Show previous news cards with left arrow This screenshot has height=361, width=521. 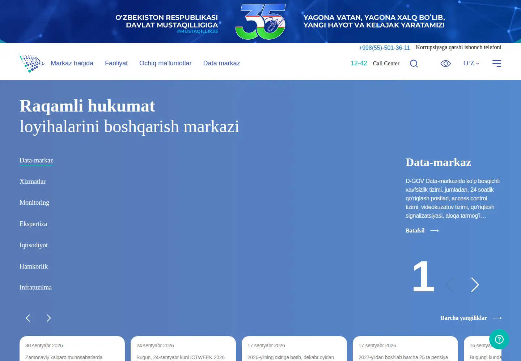tap(28, 318)
